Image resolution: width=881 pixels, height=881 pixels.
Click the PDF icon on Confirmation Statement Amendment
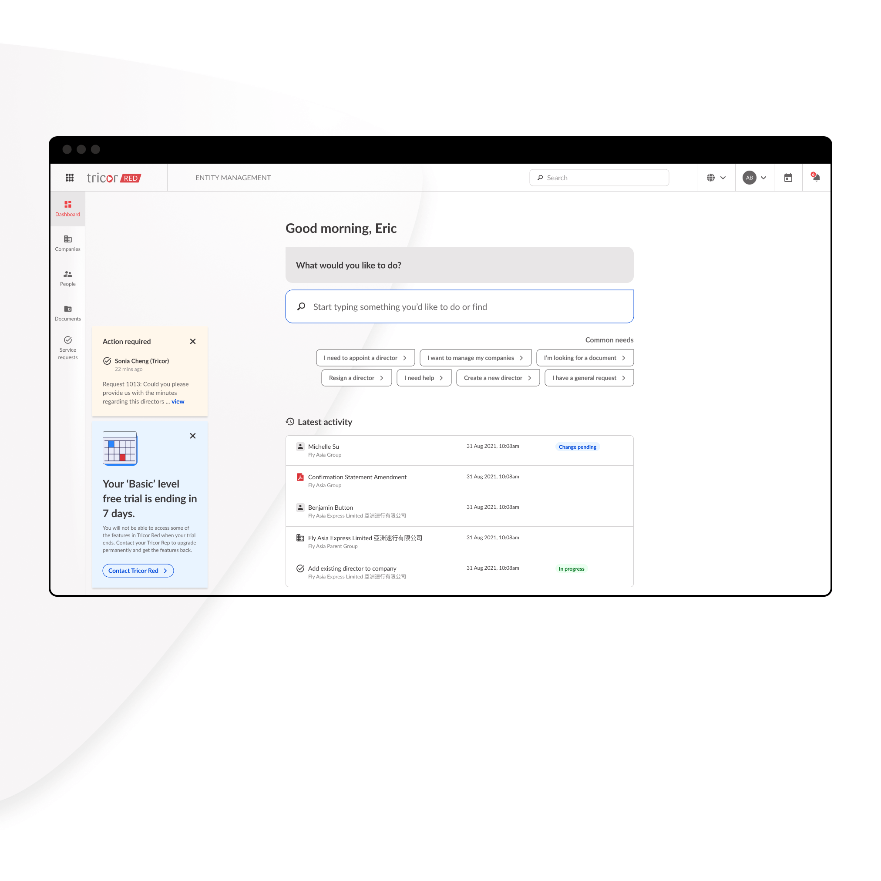click(300, 477)
